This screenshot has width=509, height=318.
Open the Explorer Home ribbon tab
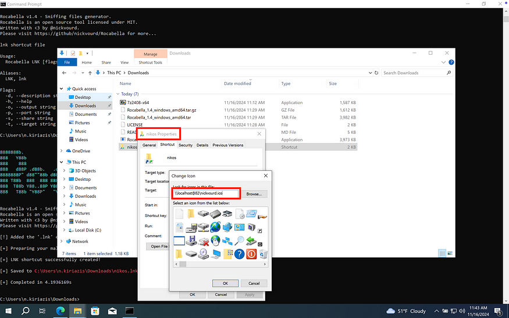tap(87, 62)
